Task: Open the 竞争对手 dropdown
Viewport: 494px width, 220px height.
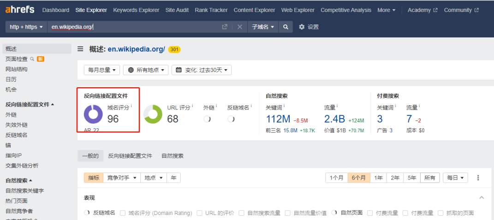Action: (x=122, y=178)
